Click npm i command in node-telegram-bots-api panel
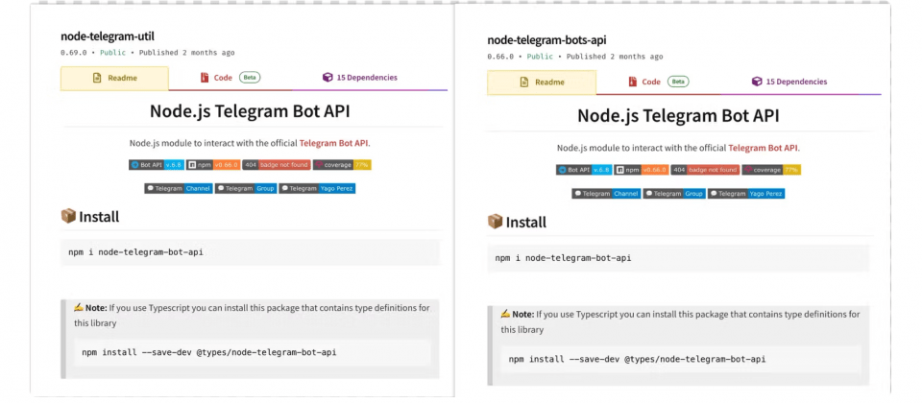The image size is (922, 403). (564, 257)
